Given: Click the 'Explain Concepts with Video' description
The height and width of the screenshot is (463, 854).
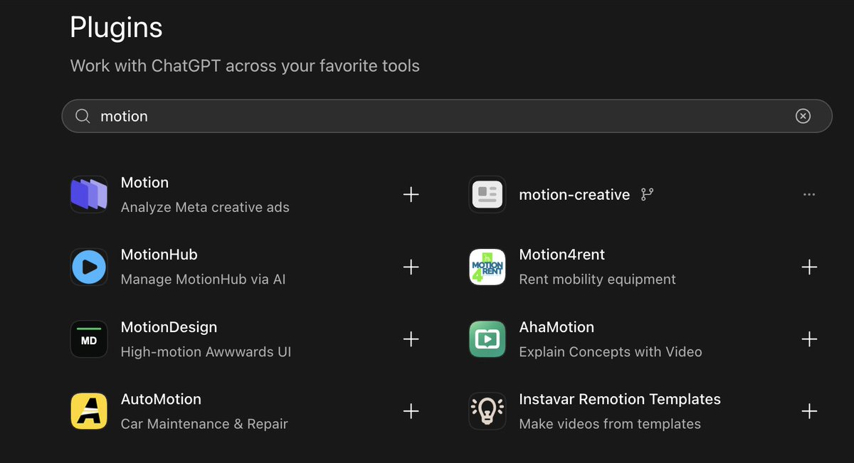Looking at the screenshot, I should (x=611, y=352).
